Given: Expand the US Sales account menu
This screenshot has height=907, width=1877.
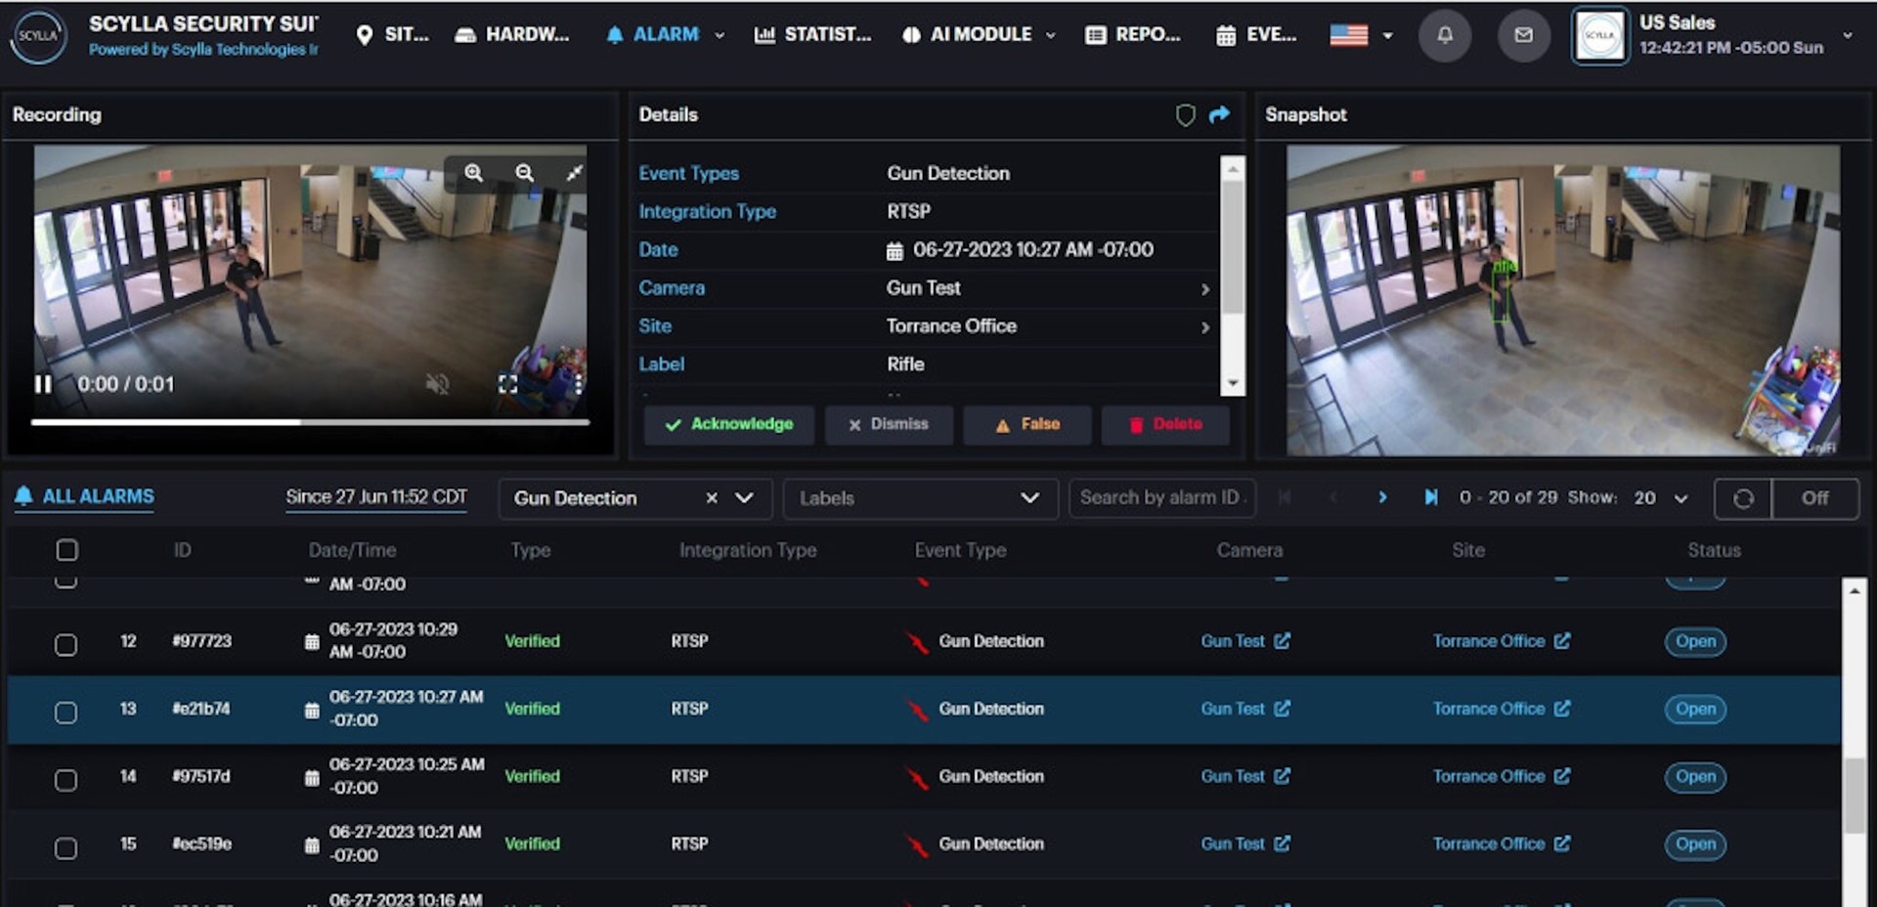Looking at the screenshot, I should click(x=1848, y=35).
